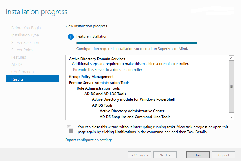Click the Export configuration settings link

89,140
